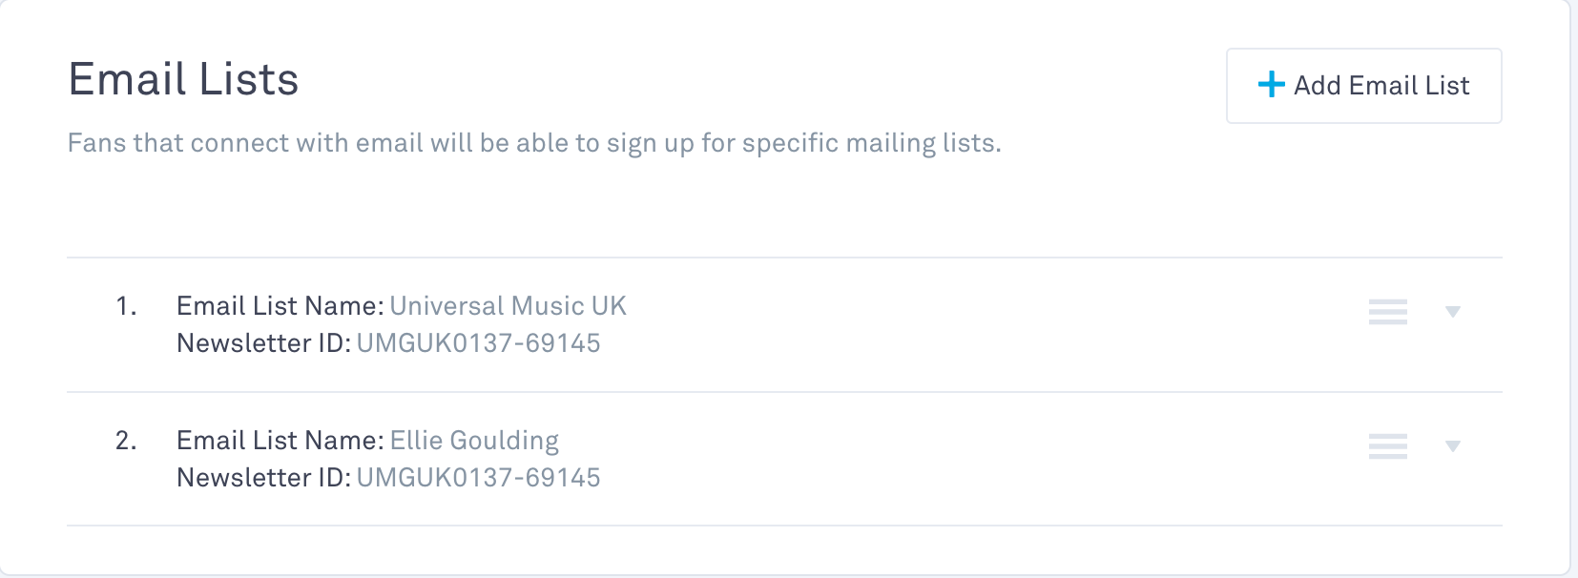Expand the Universal Music UK list entry
This screenshot has height=578, width=1578.
1453,312
